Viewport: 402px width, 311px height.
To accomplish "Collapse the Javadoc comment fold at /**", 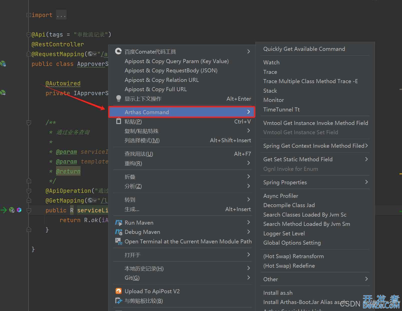I will 29,122.
